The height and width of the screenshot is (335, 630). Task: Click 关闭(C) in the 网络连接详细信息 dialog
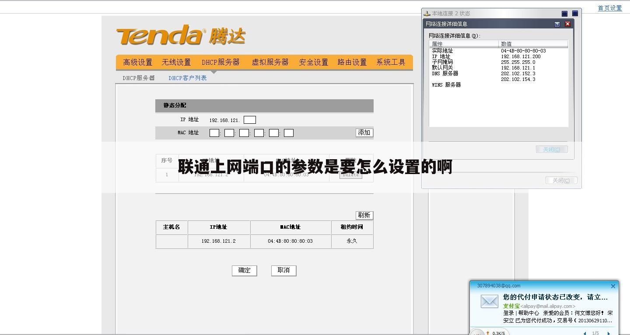[x=552, y=150]
